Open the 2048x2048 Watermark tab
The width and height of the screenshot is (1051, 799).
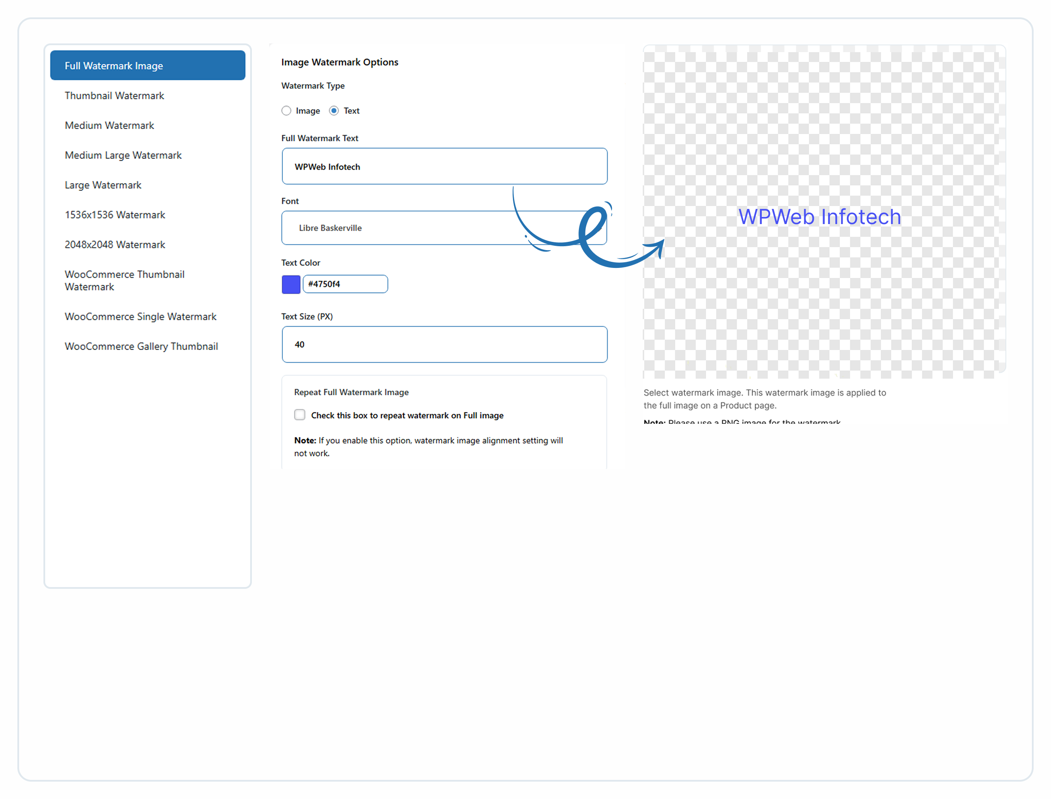[x=115, y=244]
